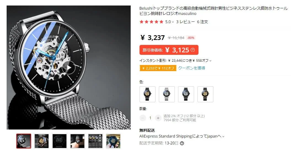Click クーポンを獲得 coupon link
295x151 pixels.
(x=192, y=68)
